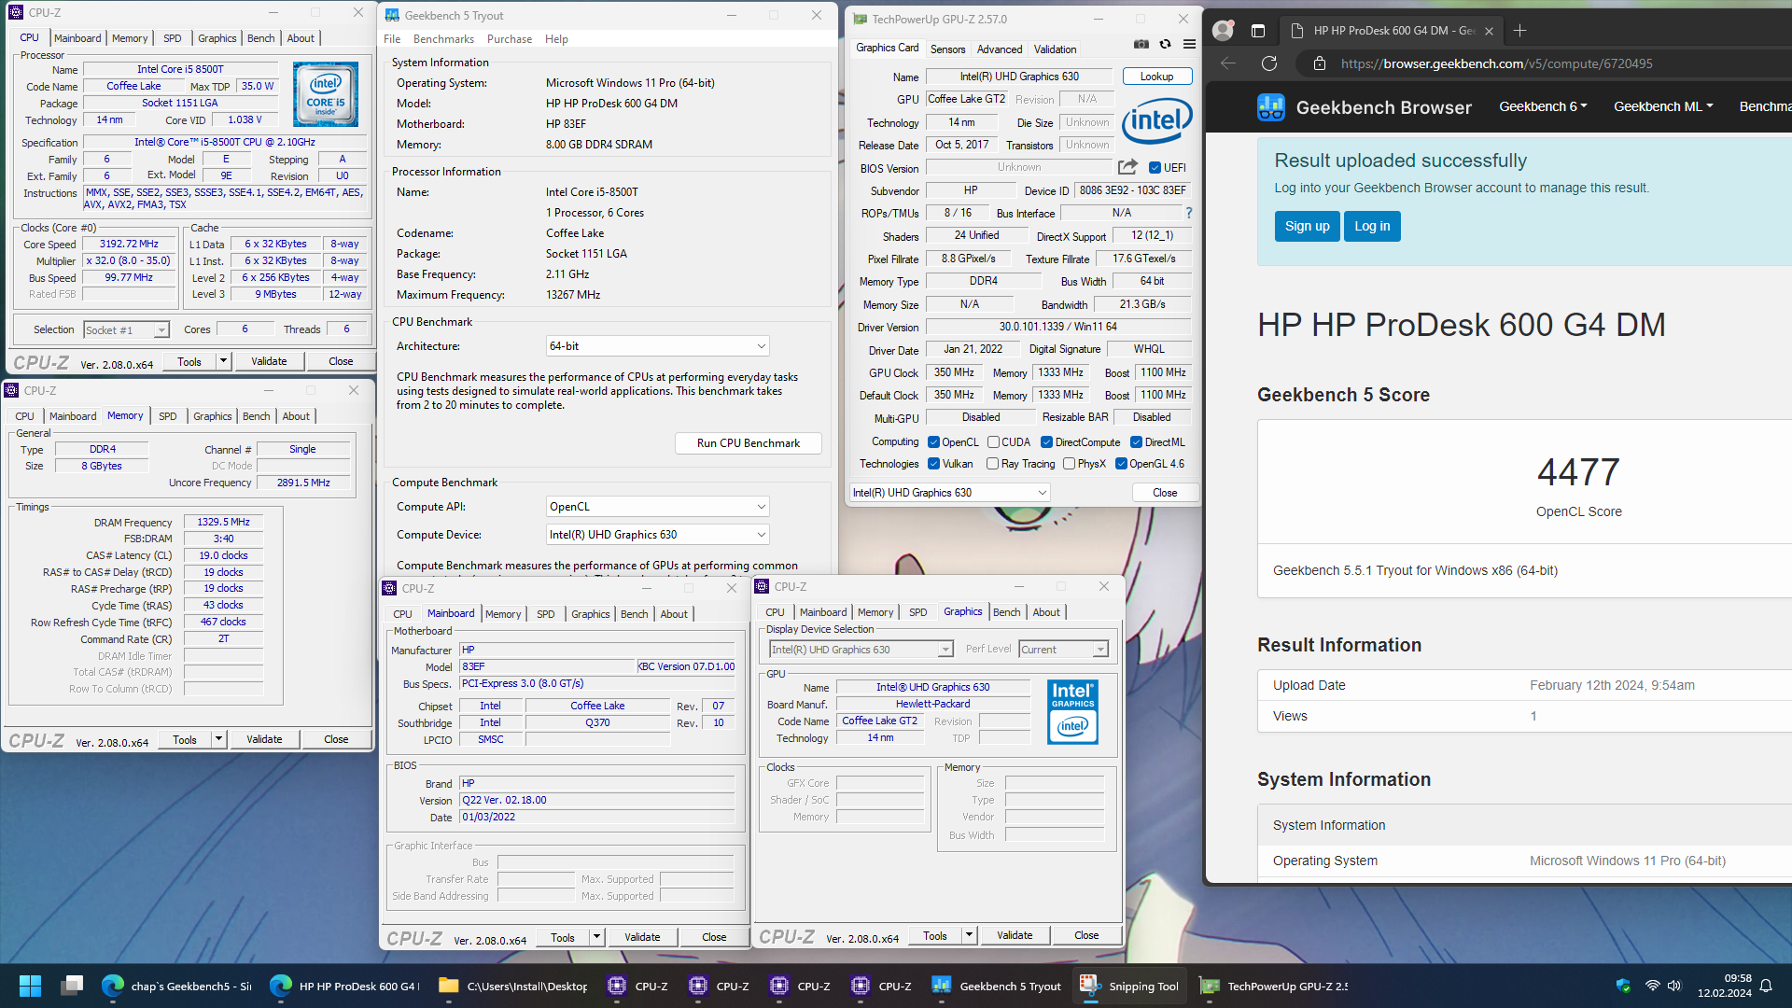
Task: Open browser tab actions menu icon
Action: click(1257, 30)
